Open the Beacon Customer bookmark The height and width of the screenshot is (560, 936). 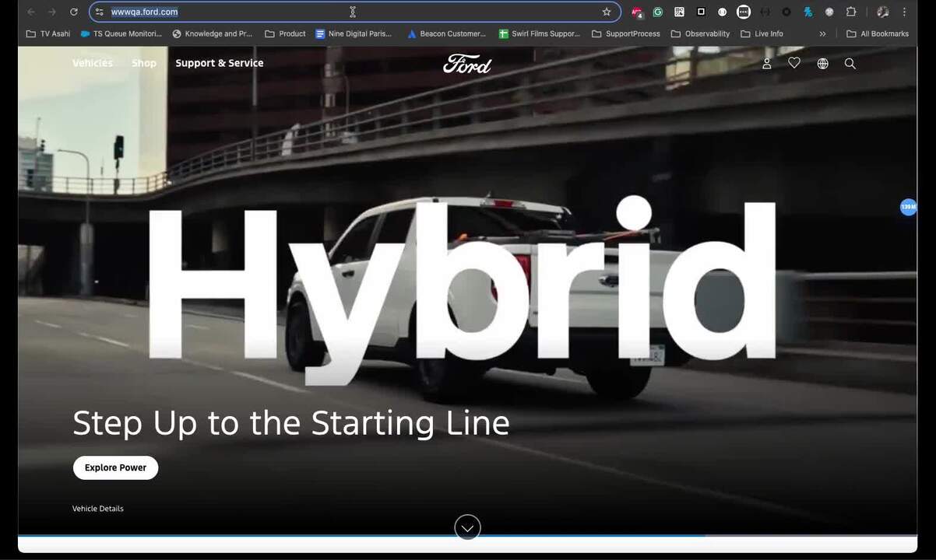pyautogui.click(x=446, y=33)
